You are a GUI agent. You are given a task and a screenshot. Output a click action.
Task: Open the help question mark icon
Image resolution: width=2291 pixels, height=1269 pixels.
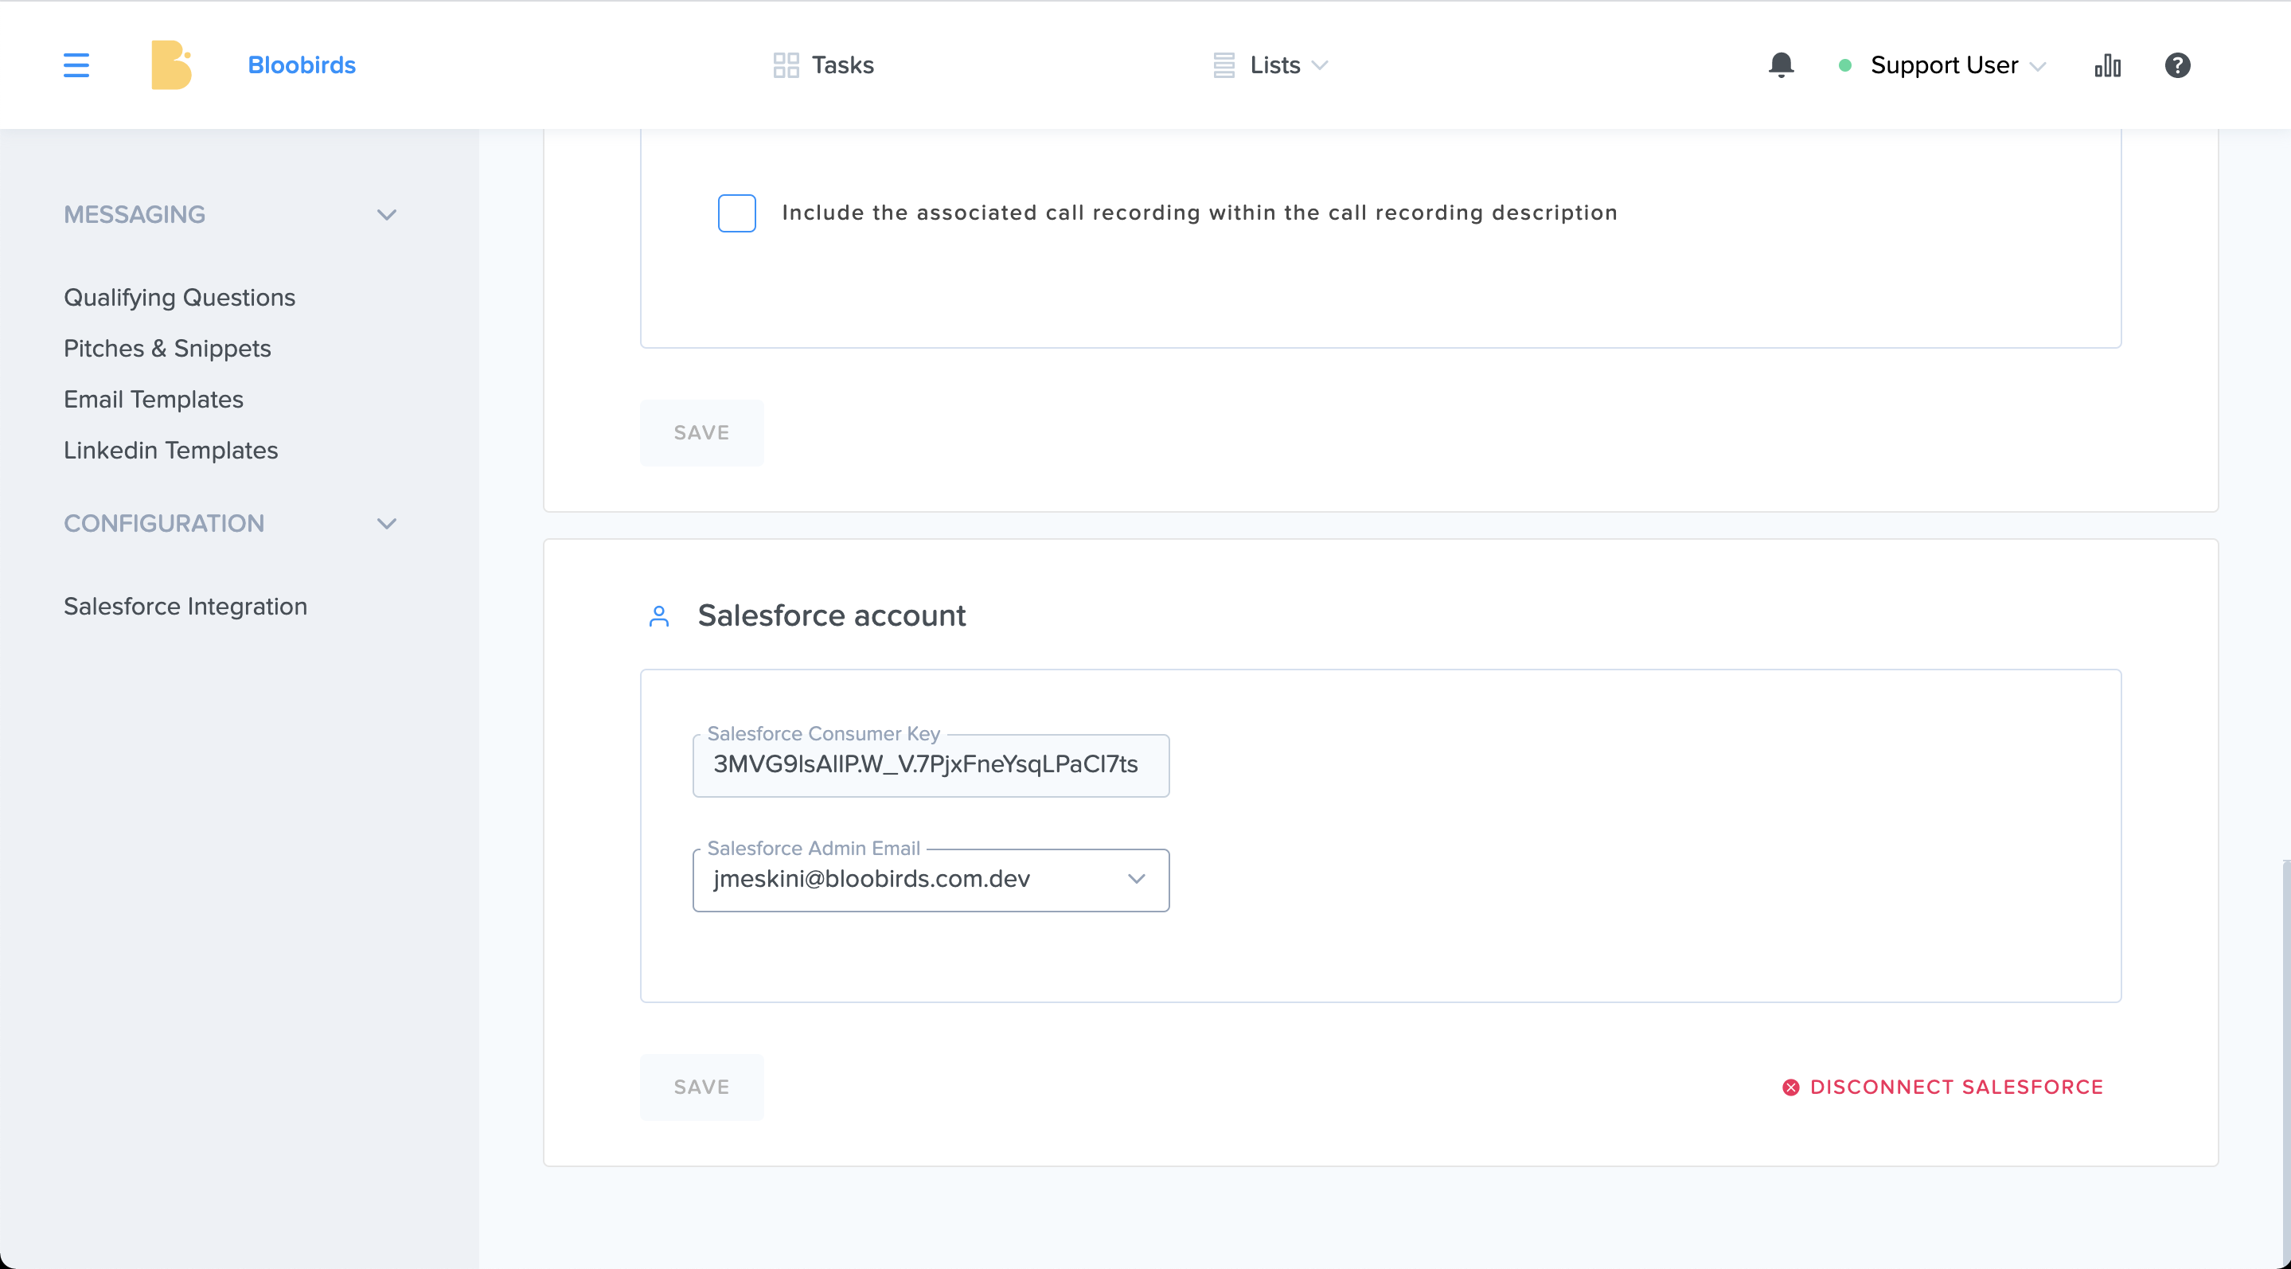2176,65
